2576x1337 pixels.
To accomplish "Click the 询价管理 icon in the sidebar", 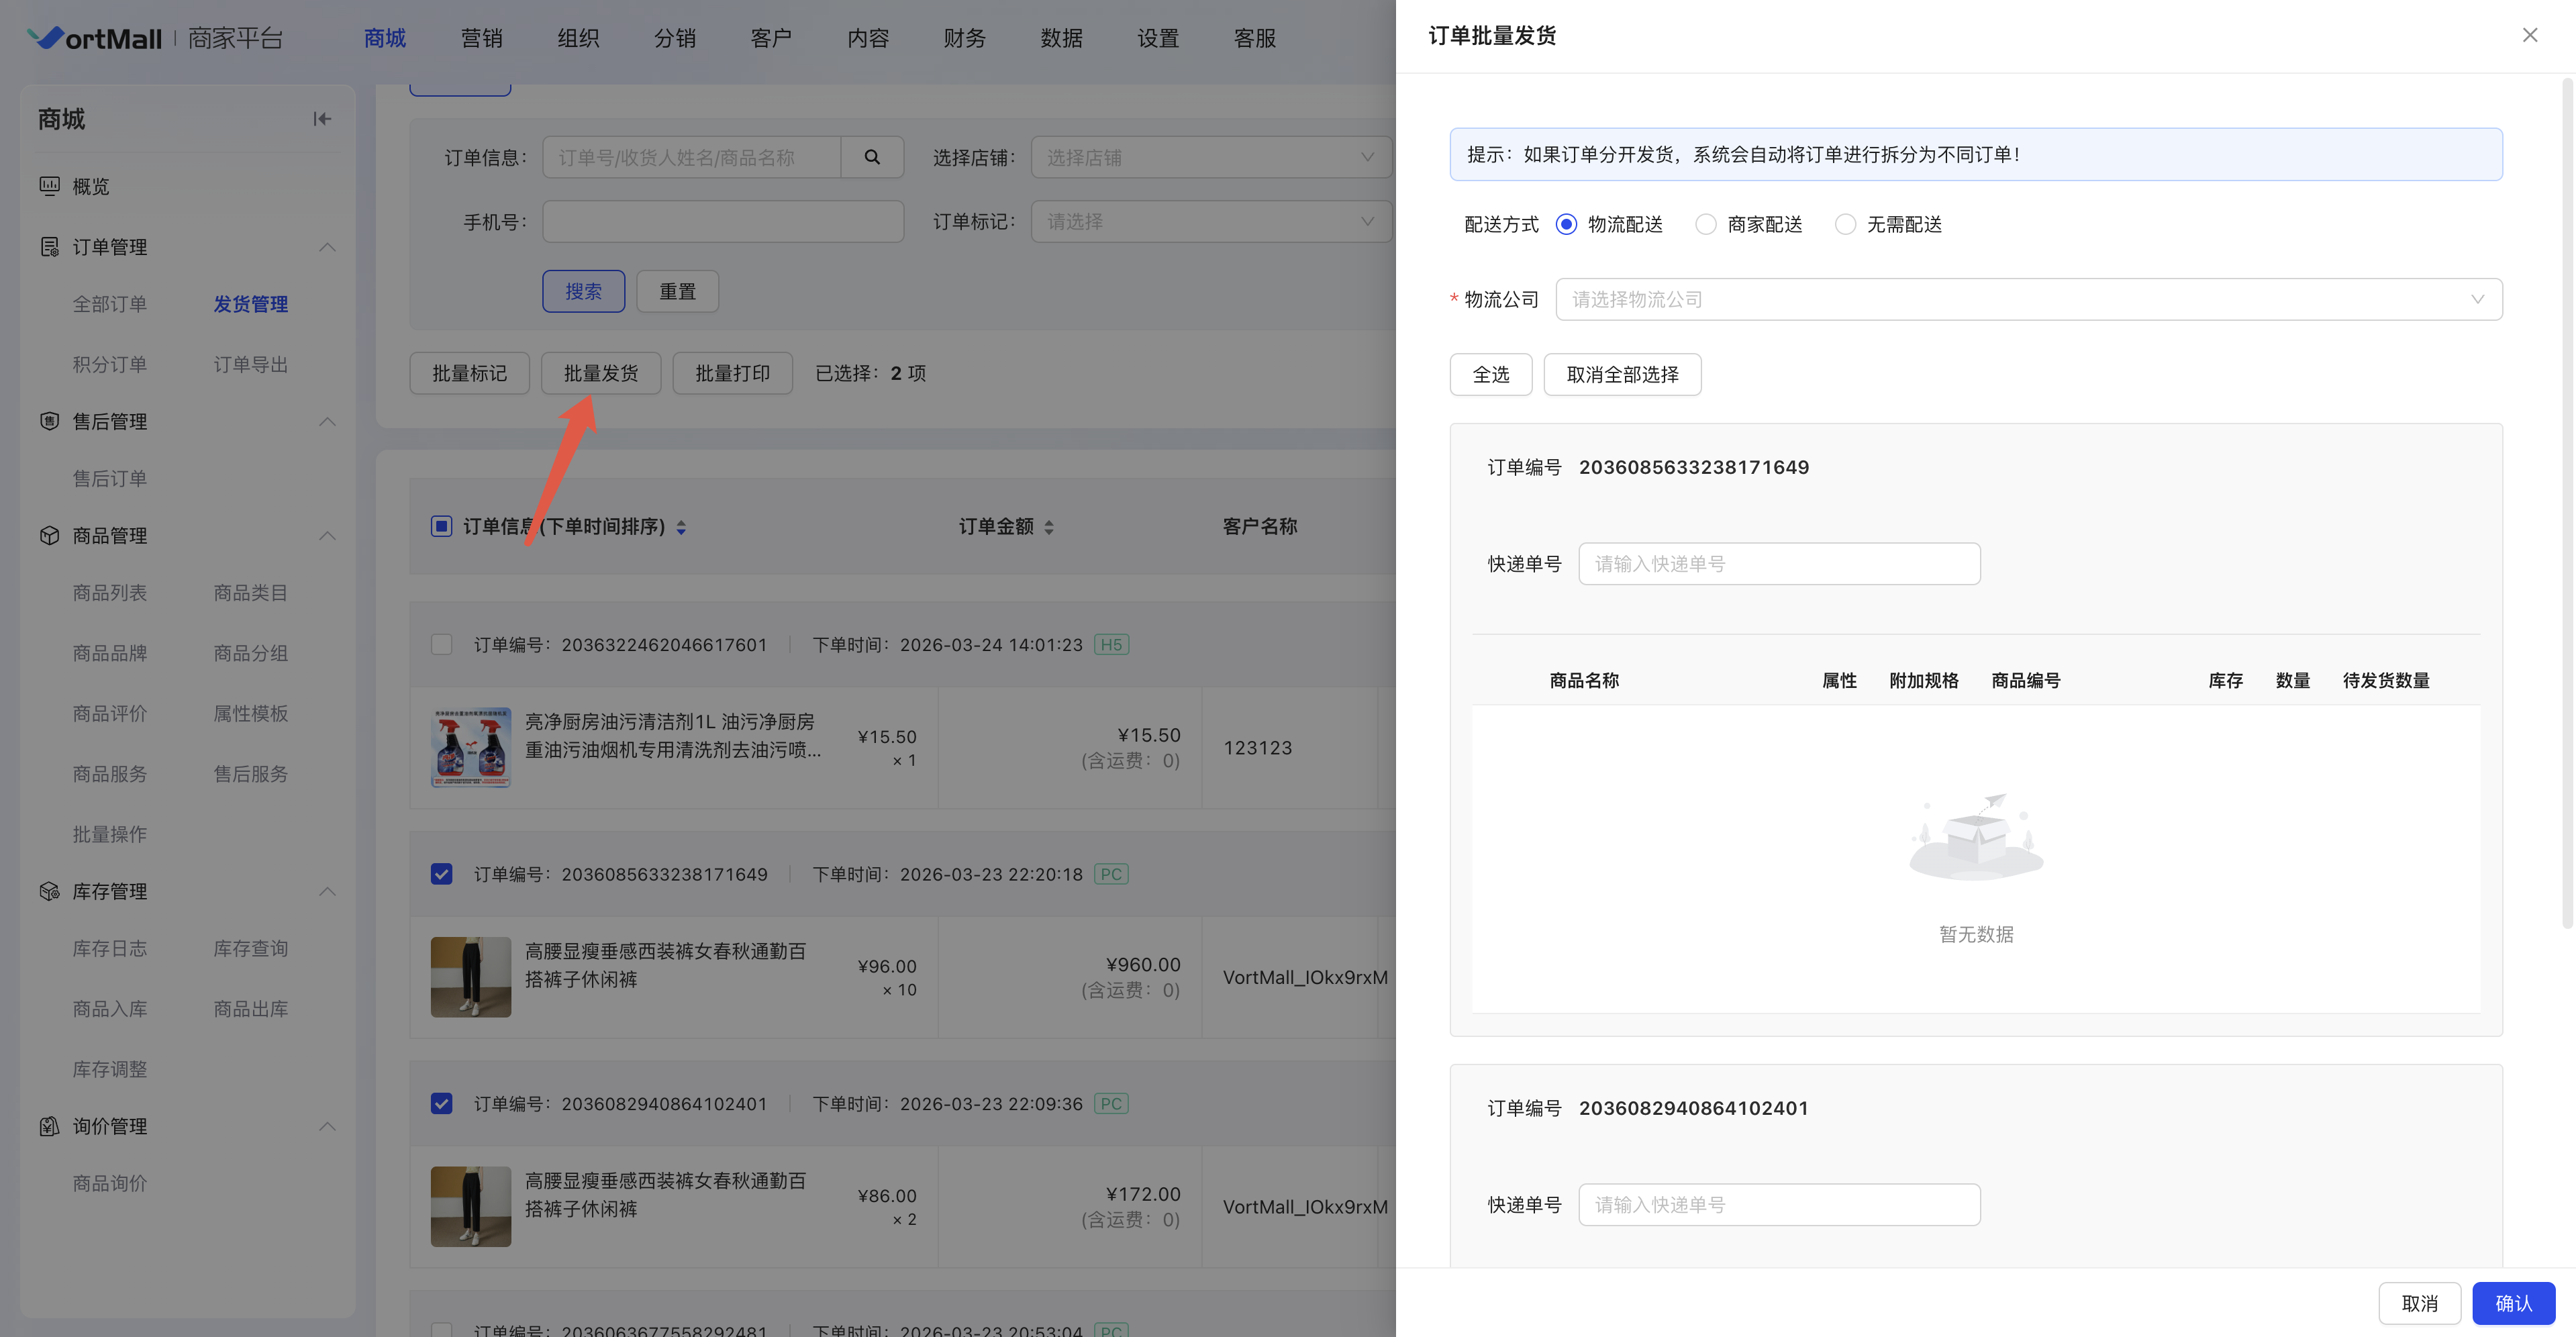I will point(49,1126).
